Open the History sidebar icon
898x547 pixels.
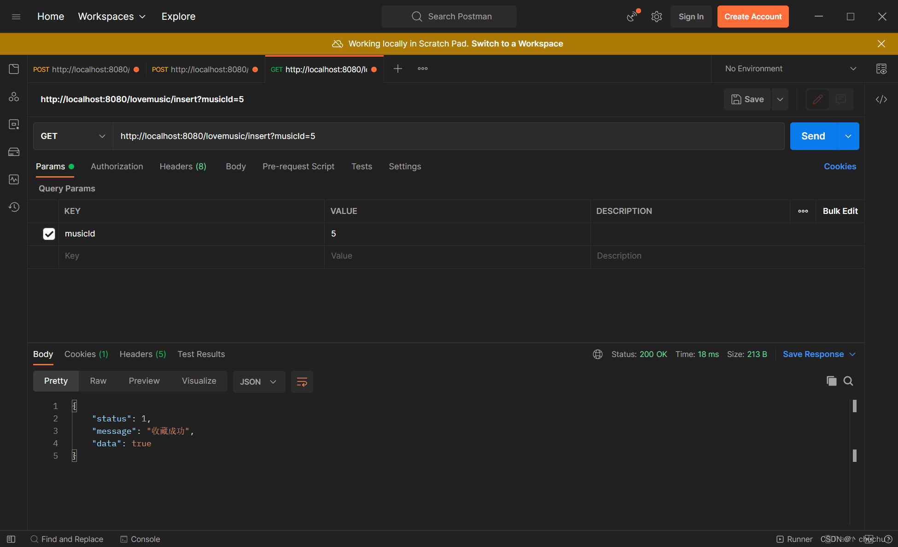click(14, 207)
